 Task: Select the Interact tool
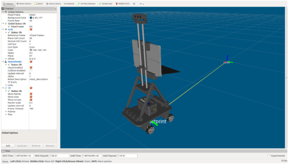(x=8, y=4)
